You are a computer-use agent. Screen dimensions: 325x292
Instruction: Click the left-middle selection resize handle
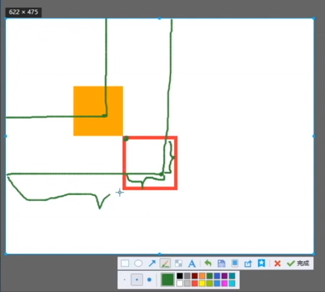pyautogui.click(x=5, y=136)
